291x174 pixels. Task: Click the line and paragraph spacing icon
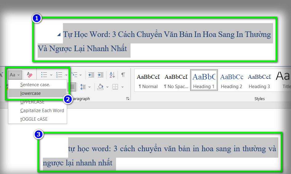pos(83,87)
